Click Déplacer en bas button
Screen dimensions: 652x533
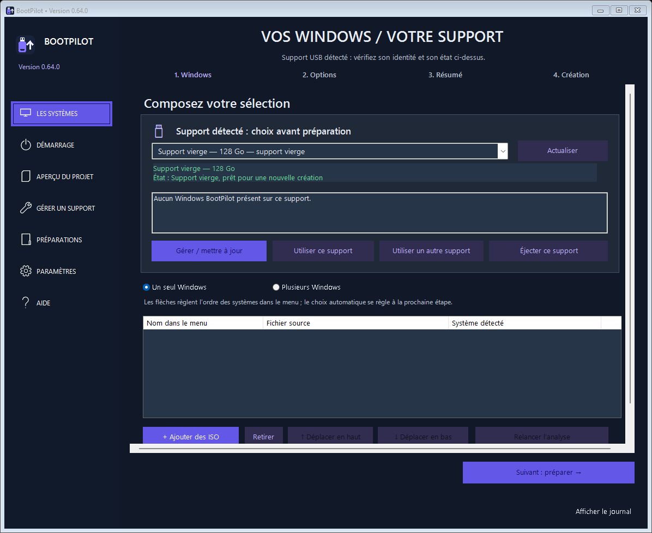coord(423,436)
